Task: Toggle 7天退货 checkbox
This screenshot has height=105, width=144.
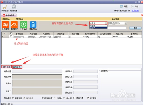Action: coord(88,98)
